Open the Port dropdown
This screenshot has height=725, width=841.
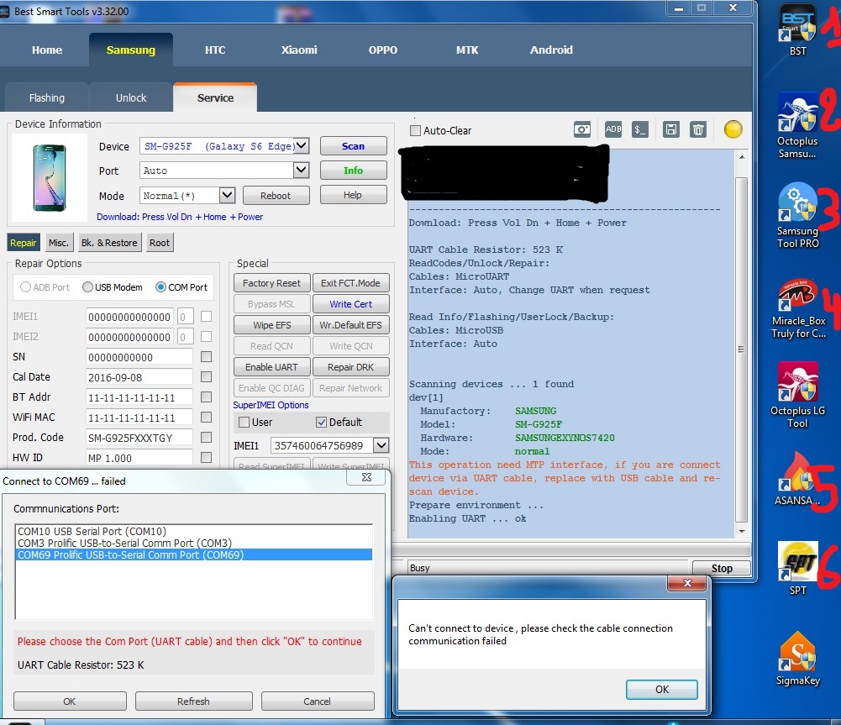coord(302,170)
